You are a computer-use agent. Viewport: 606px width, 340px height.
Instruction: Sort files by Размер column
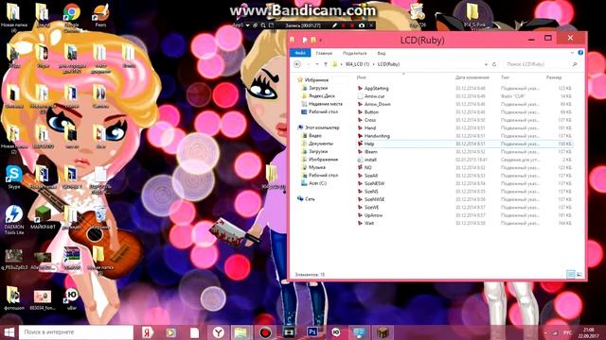(553, 77)
